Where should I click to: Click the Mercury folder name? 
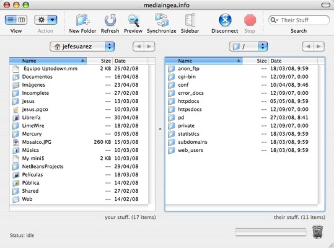pyautogui.click(x=32, y=134)
